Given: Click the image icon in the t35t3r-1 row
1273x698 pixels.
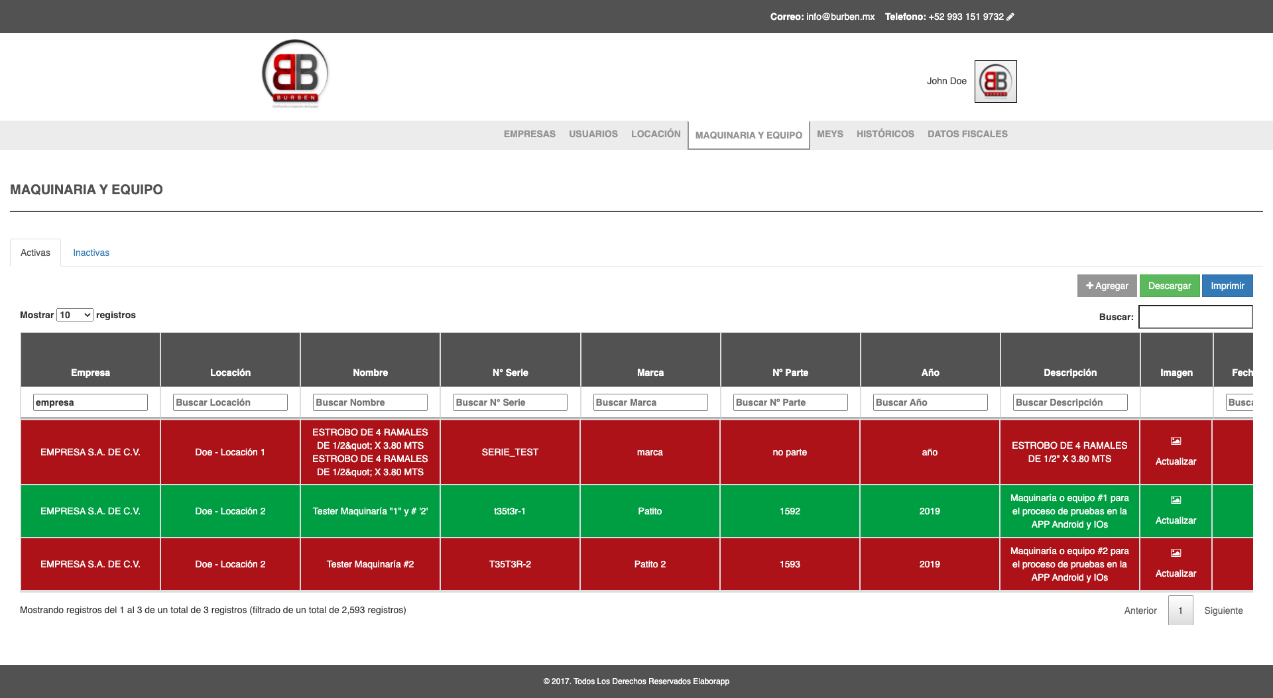Looking at the screenshot, I should 1176,500.
